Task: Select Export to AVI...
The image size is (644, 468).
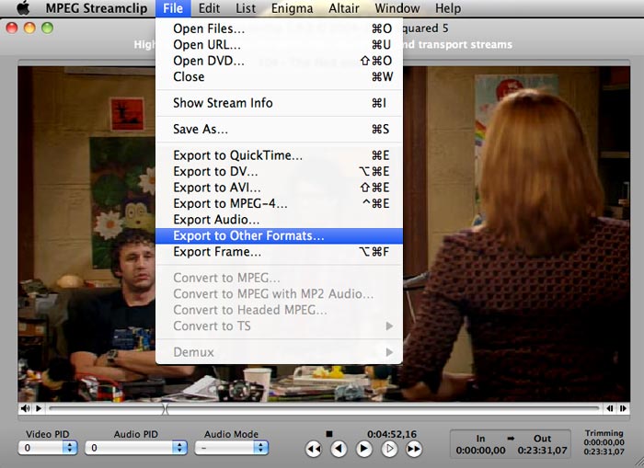Action: click(279, 188)
